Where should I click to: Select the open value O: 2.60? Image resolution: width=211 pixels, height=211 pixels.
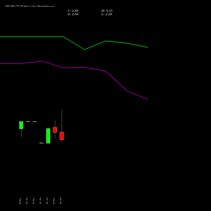73,14
